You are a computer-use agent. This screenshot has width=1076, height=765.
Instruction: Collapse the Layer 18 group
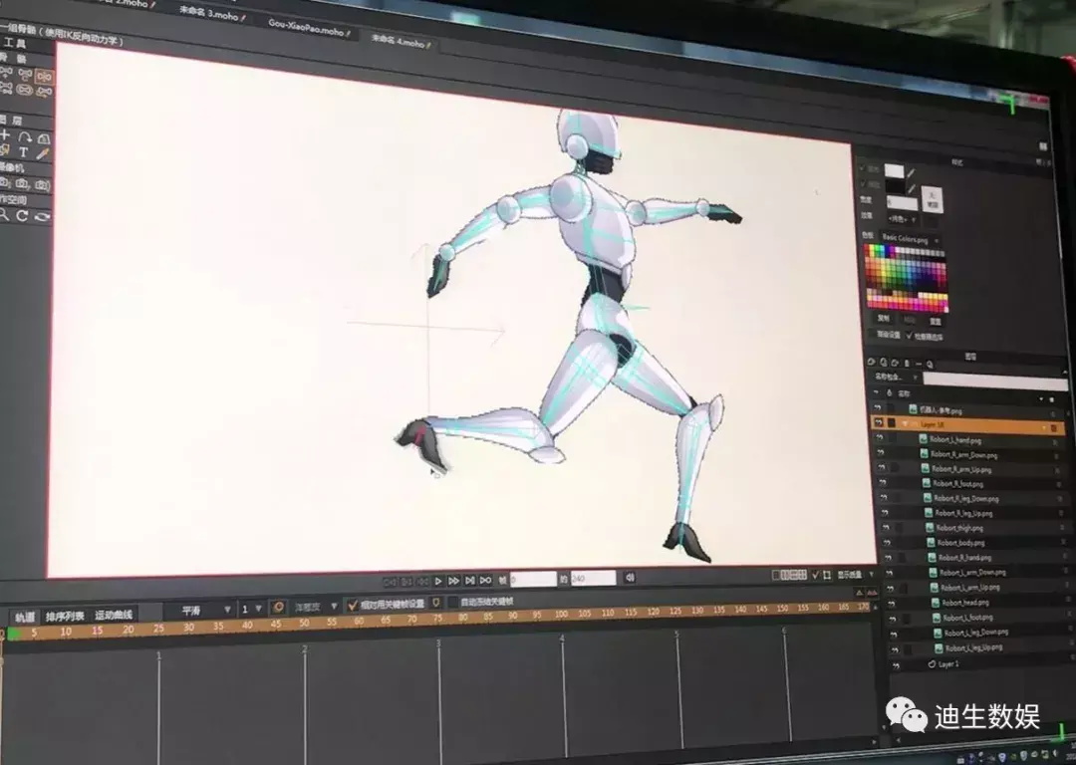(905, 424)
